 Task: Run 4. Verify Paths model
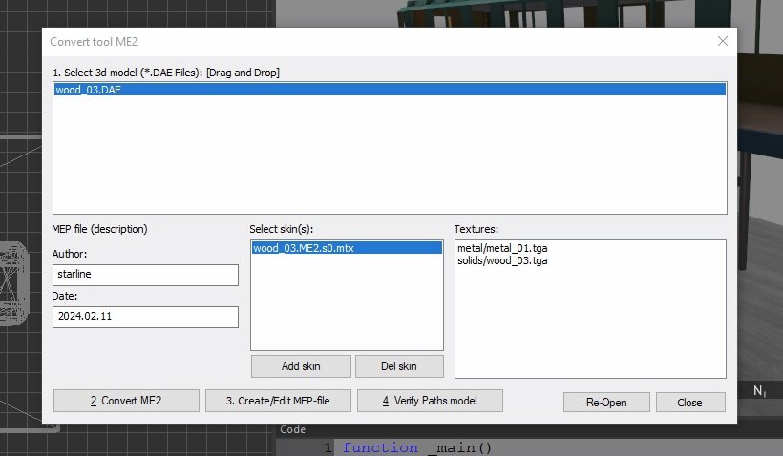[x=430, y=401]
